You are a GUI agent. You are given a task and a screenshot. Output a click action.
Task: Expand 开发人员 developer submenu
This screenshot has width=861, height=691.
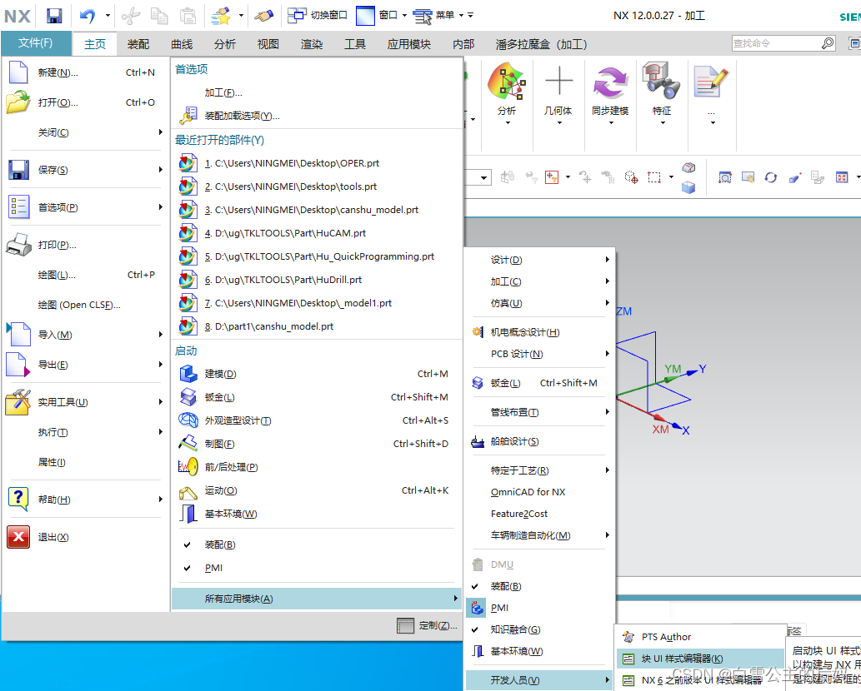(540, 680)
